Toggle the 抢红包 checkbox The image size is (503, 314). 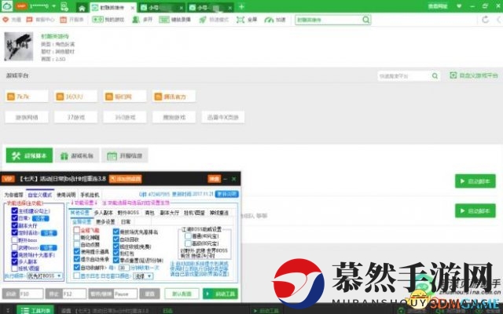point(116,253)
